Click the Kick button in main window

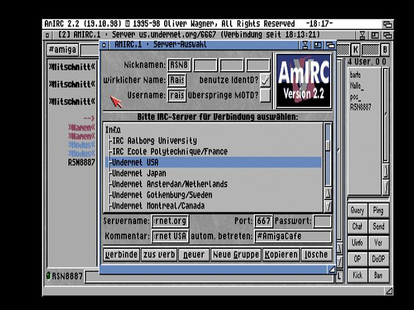(x=357, y=275)
